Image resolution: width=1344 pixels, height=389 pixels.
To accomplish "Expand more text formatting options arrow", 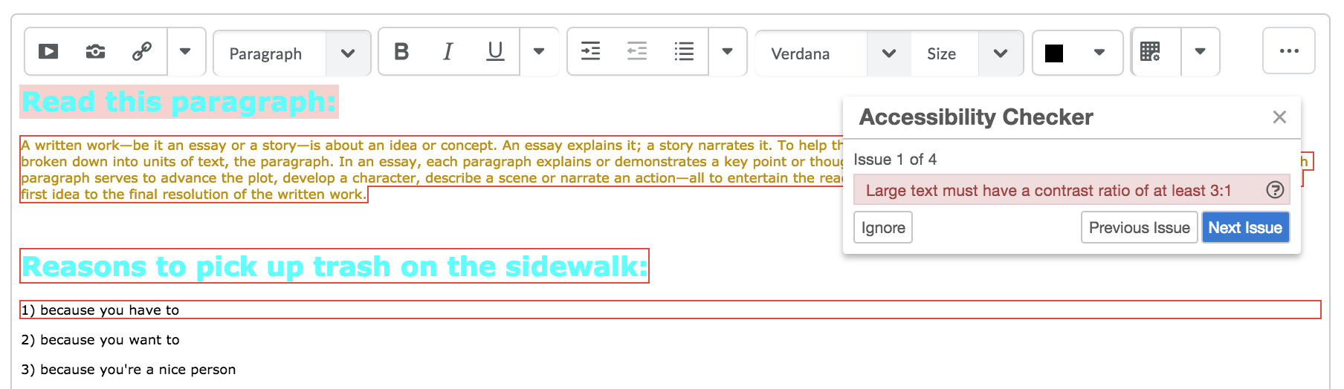I will pos(539,52).
